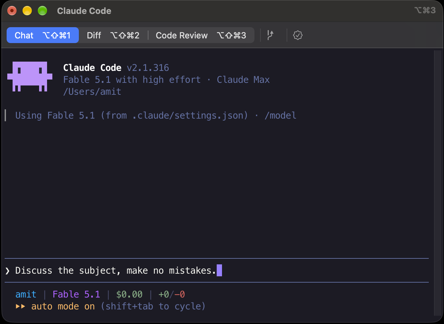Click the prompt input field
The image size is (444, 324).
217,270
